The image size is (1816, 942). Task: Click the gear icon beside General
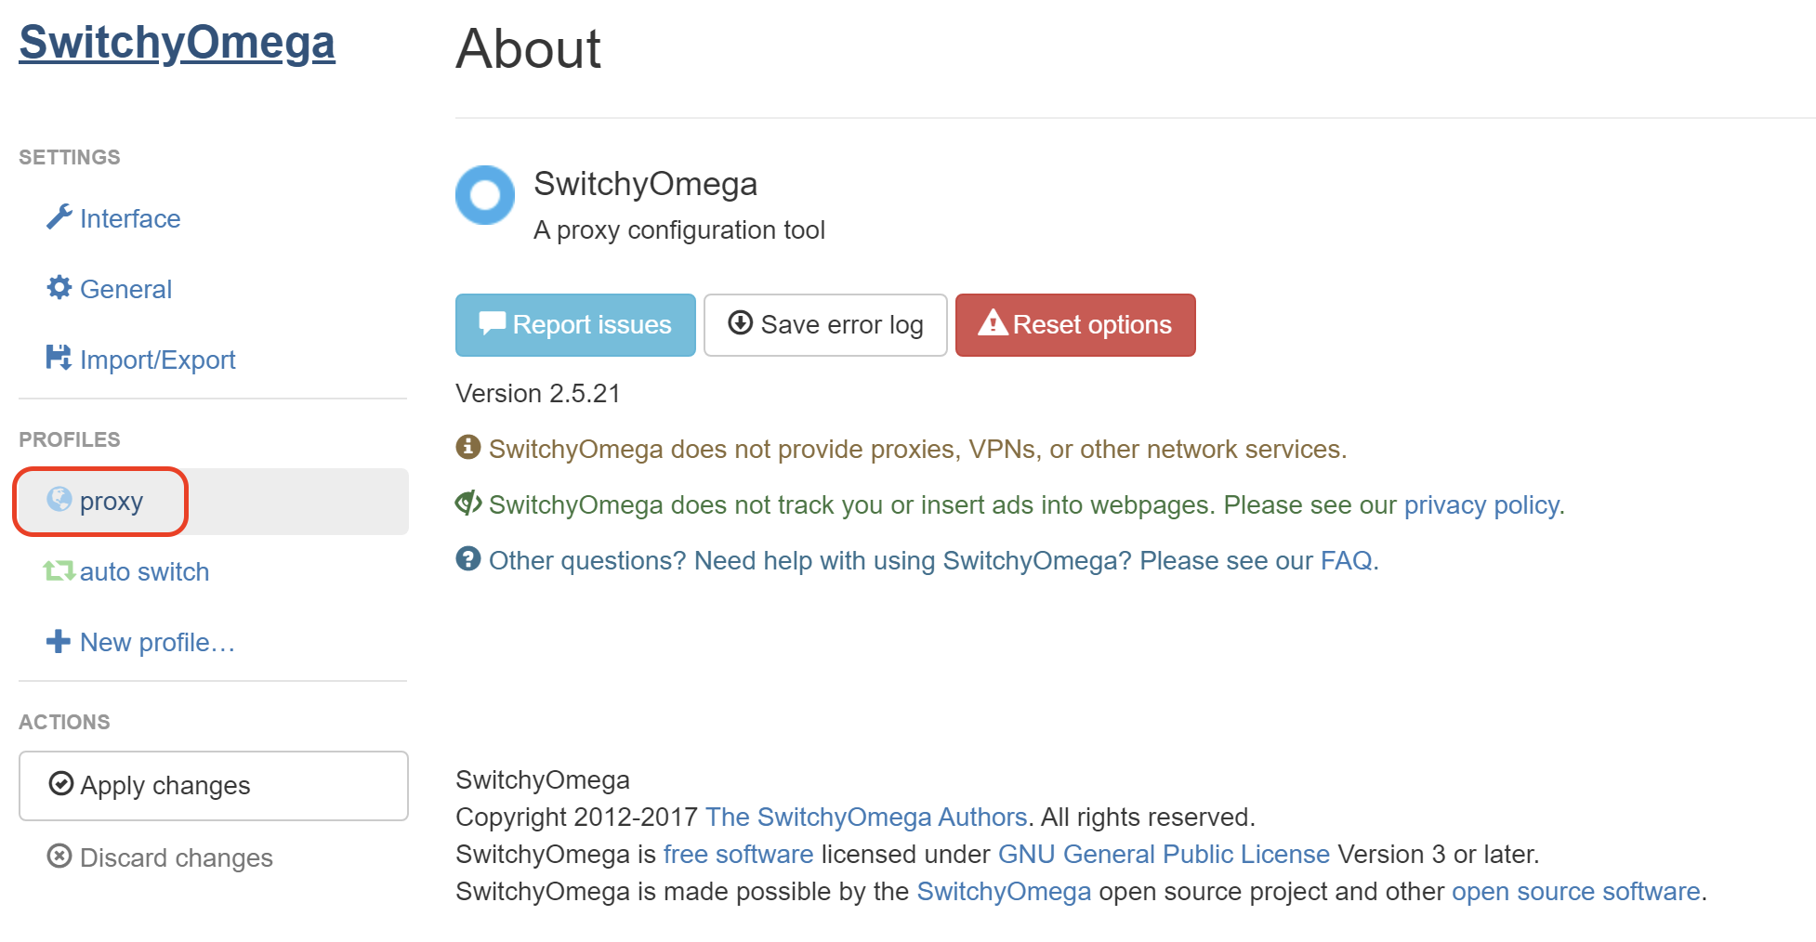(59, 288)
